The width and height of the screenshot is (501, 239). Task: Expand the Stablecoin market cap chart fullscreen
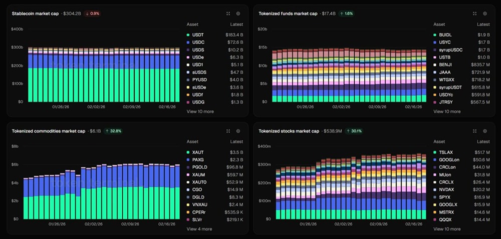click(228, 13)
